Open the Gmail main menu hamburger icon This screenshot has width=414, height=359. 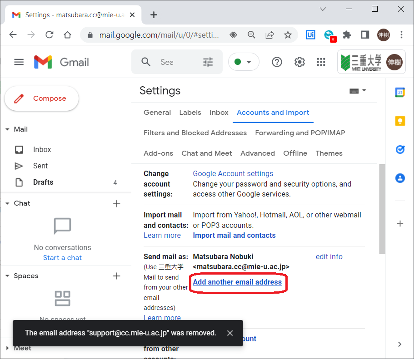(19, 62)
